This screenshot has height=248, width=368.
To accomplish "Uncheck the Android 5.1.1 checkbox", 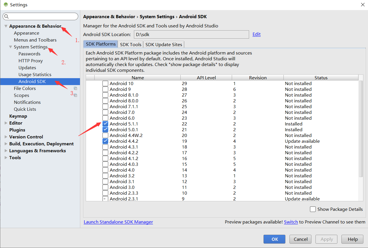I will tap(105, 124).
